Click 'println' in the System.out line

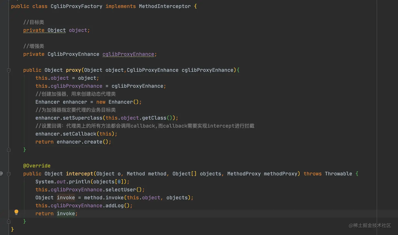pyautogui.click(x=79, y=181)
